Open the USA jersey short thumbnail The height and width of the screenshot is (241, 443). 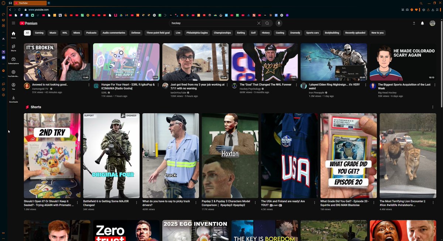289,155
